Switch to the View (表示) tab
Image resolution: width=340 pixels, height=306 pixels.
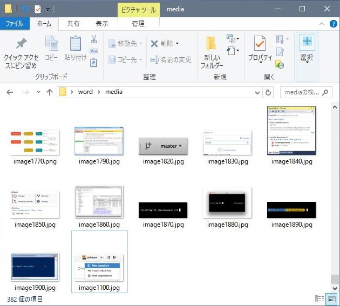point(102,24)
